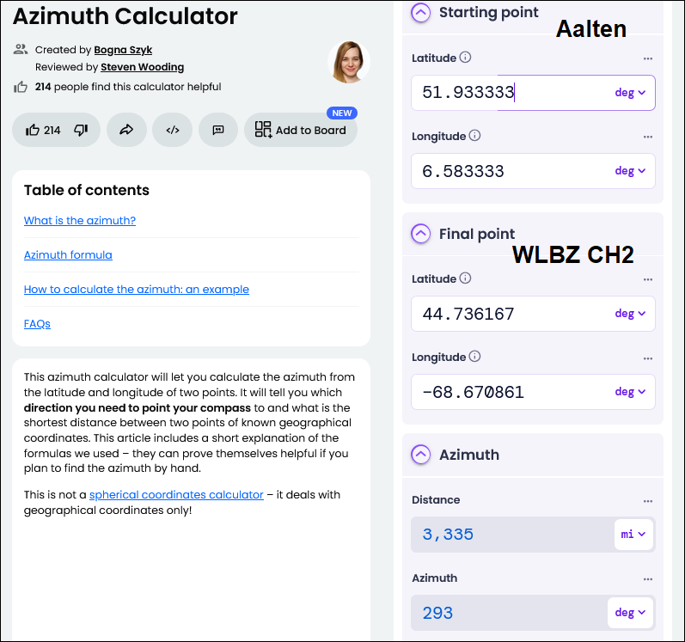Screen dimensions: 685x642
Task: Collapse the Starting point section
Action: [420, 13]
